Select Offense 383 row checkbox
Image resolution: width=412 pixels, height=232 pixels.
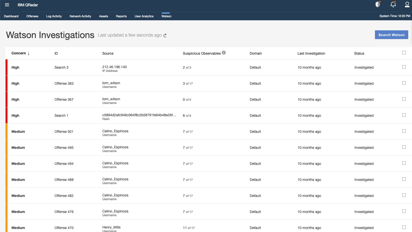(404, 83)
